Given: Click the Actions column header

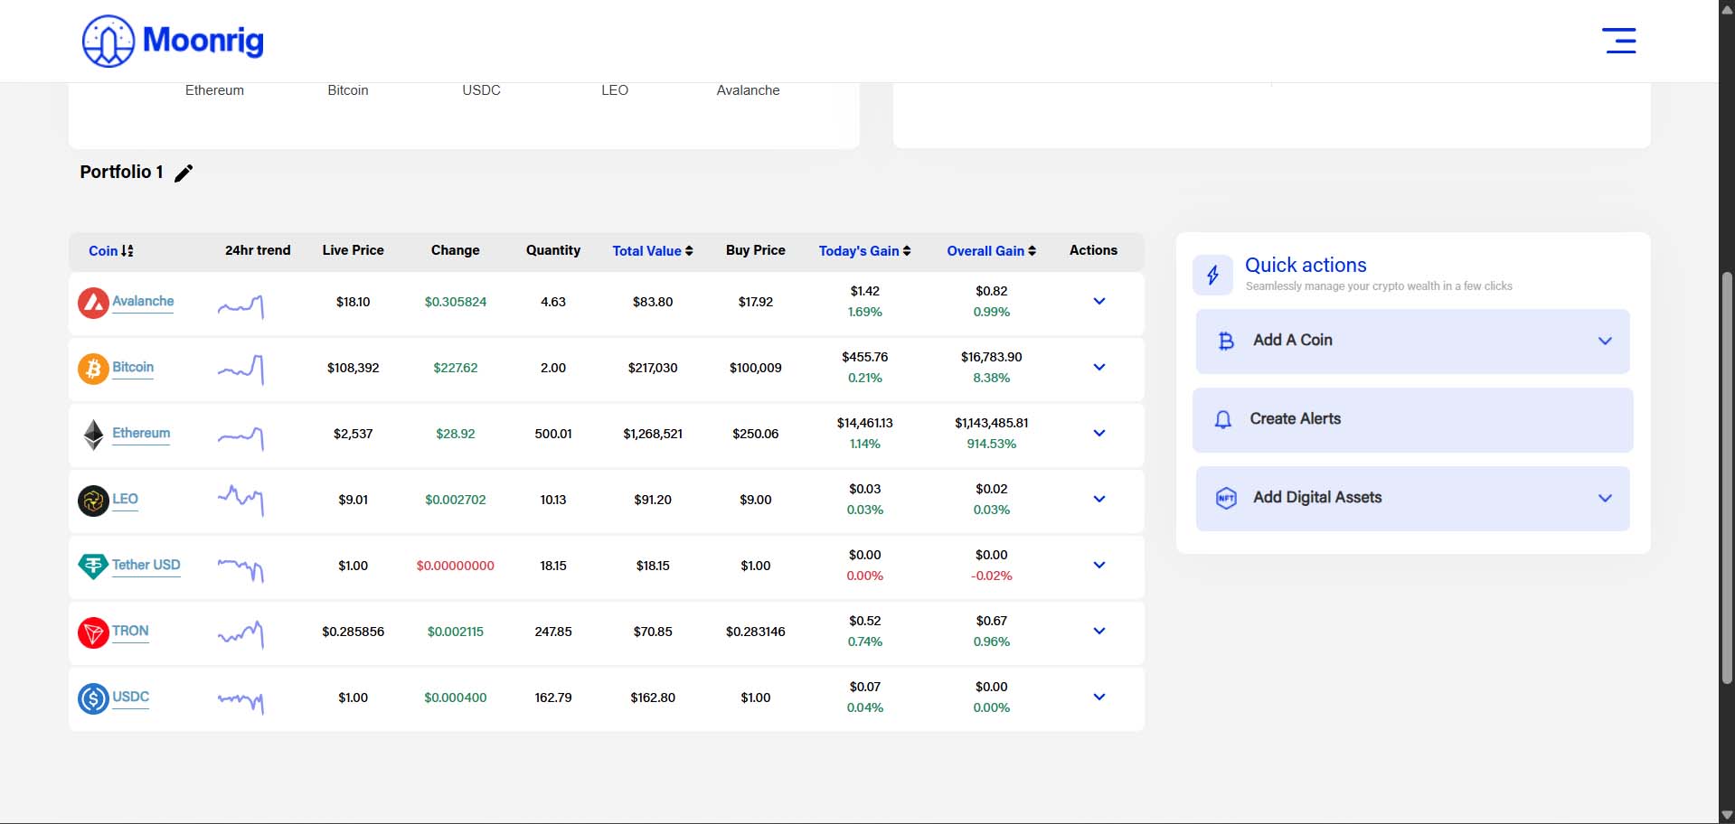Looking at the screenshot, I should [x=1093, y=250].
